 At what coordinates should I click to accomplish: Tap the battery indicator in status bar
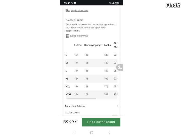[117, 3]
